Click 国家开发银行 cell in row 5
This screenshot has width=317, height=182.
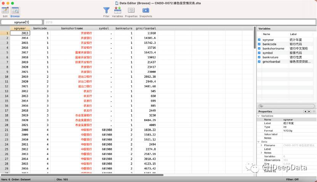(x=72, y=53)
